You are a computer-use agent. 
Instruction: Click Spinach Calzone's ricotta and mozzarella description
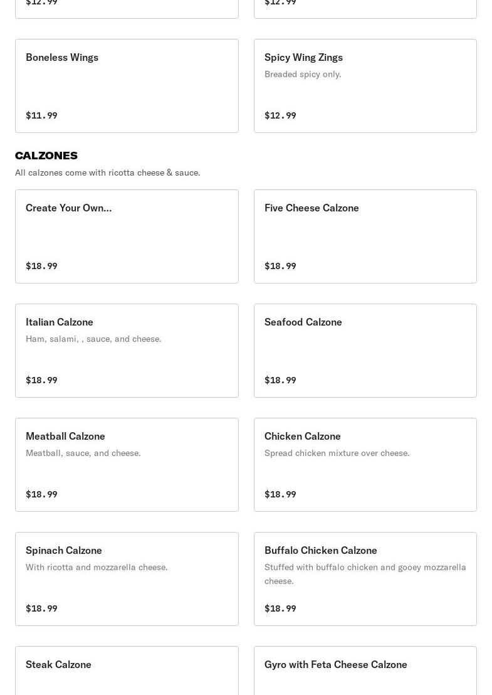(97, 567)
